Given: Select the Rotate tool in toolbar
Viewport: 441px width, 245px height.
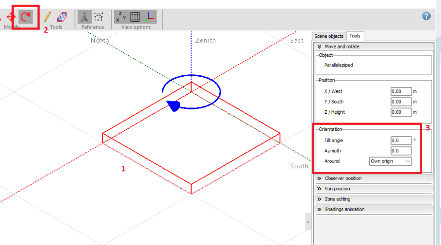Looking at the screenshot, I should tap(26, 17).
